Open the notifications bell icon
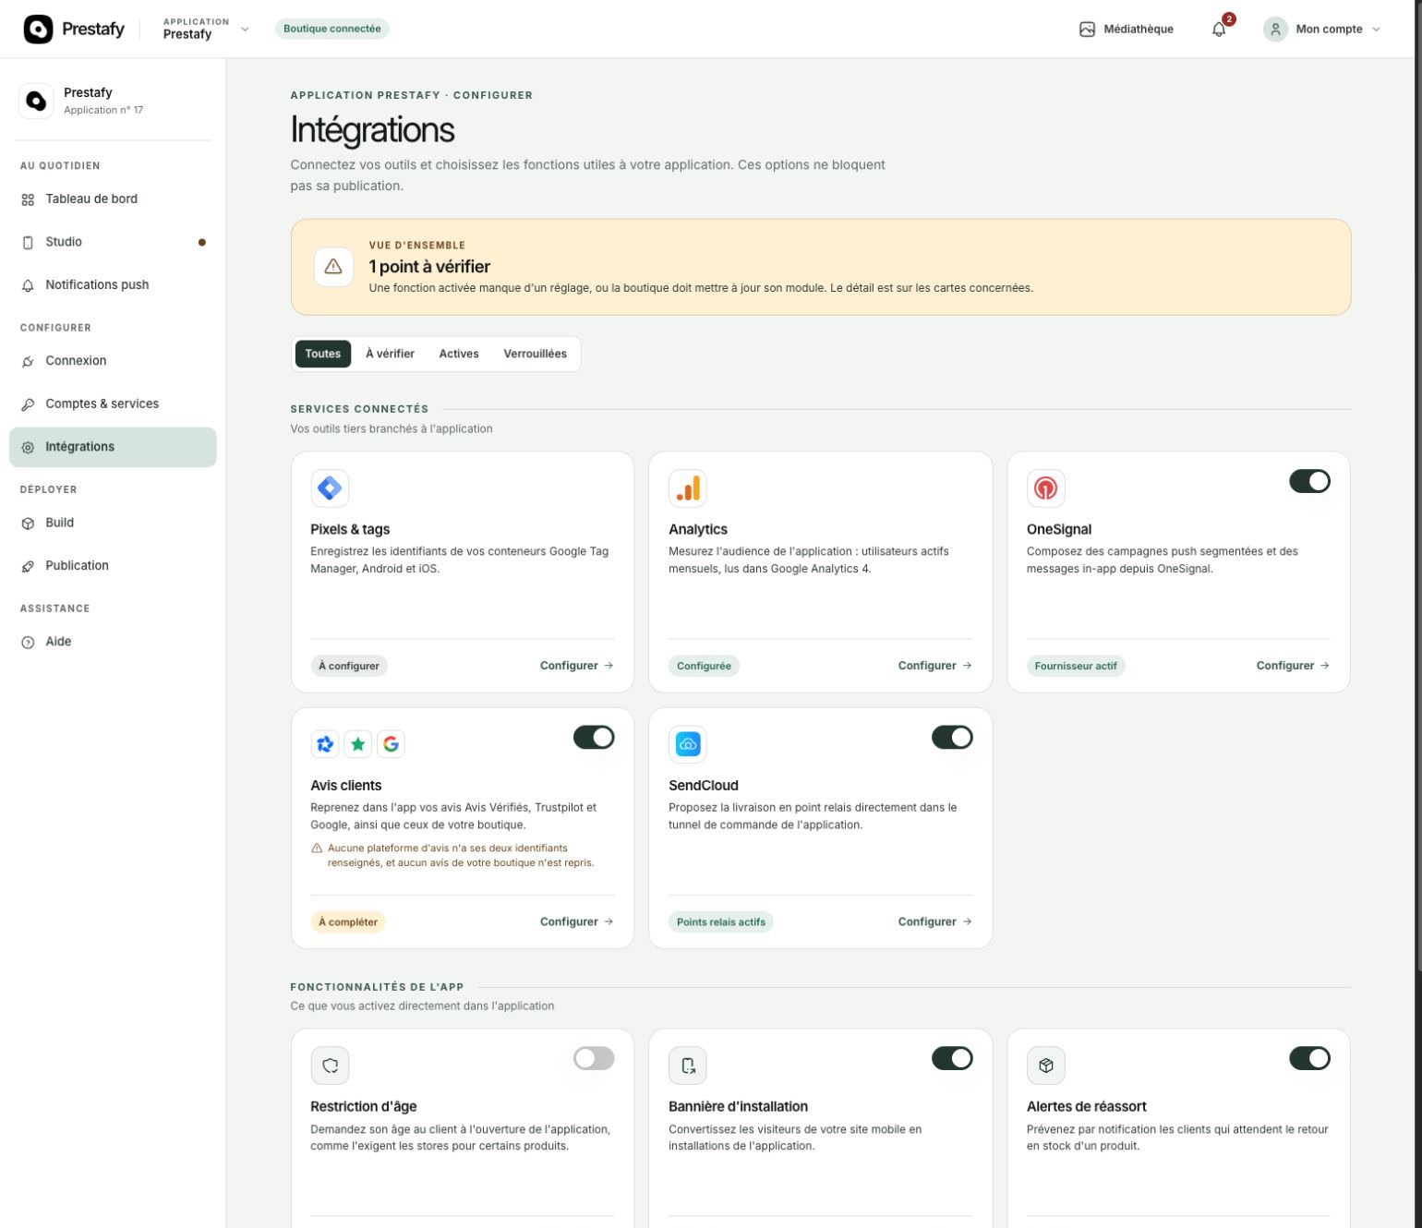 coord(1219,29)
